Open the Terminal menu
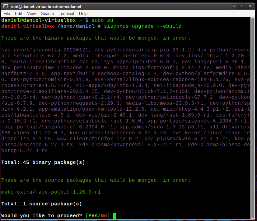 66,13
